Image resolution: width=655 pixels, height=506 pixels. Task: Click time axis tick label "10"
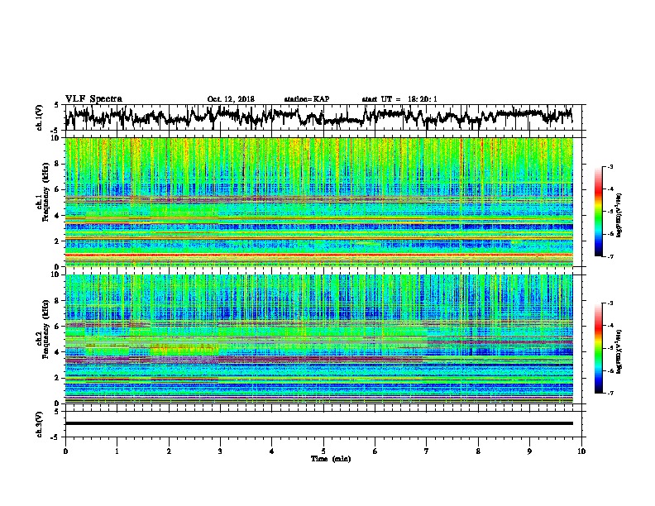581,451
